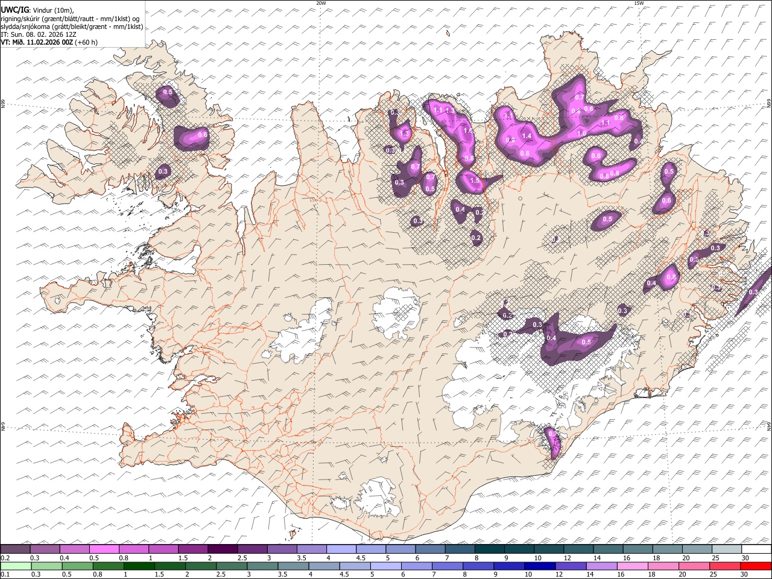Click the "rigning/skúrir" legend description line
The height and width of the screenshot is (579, 772).
click(71, 19)
